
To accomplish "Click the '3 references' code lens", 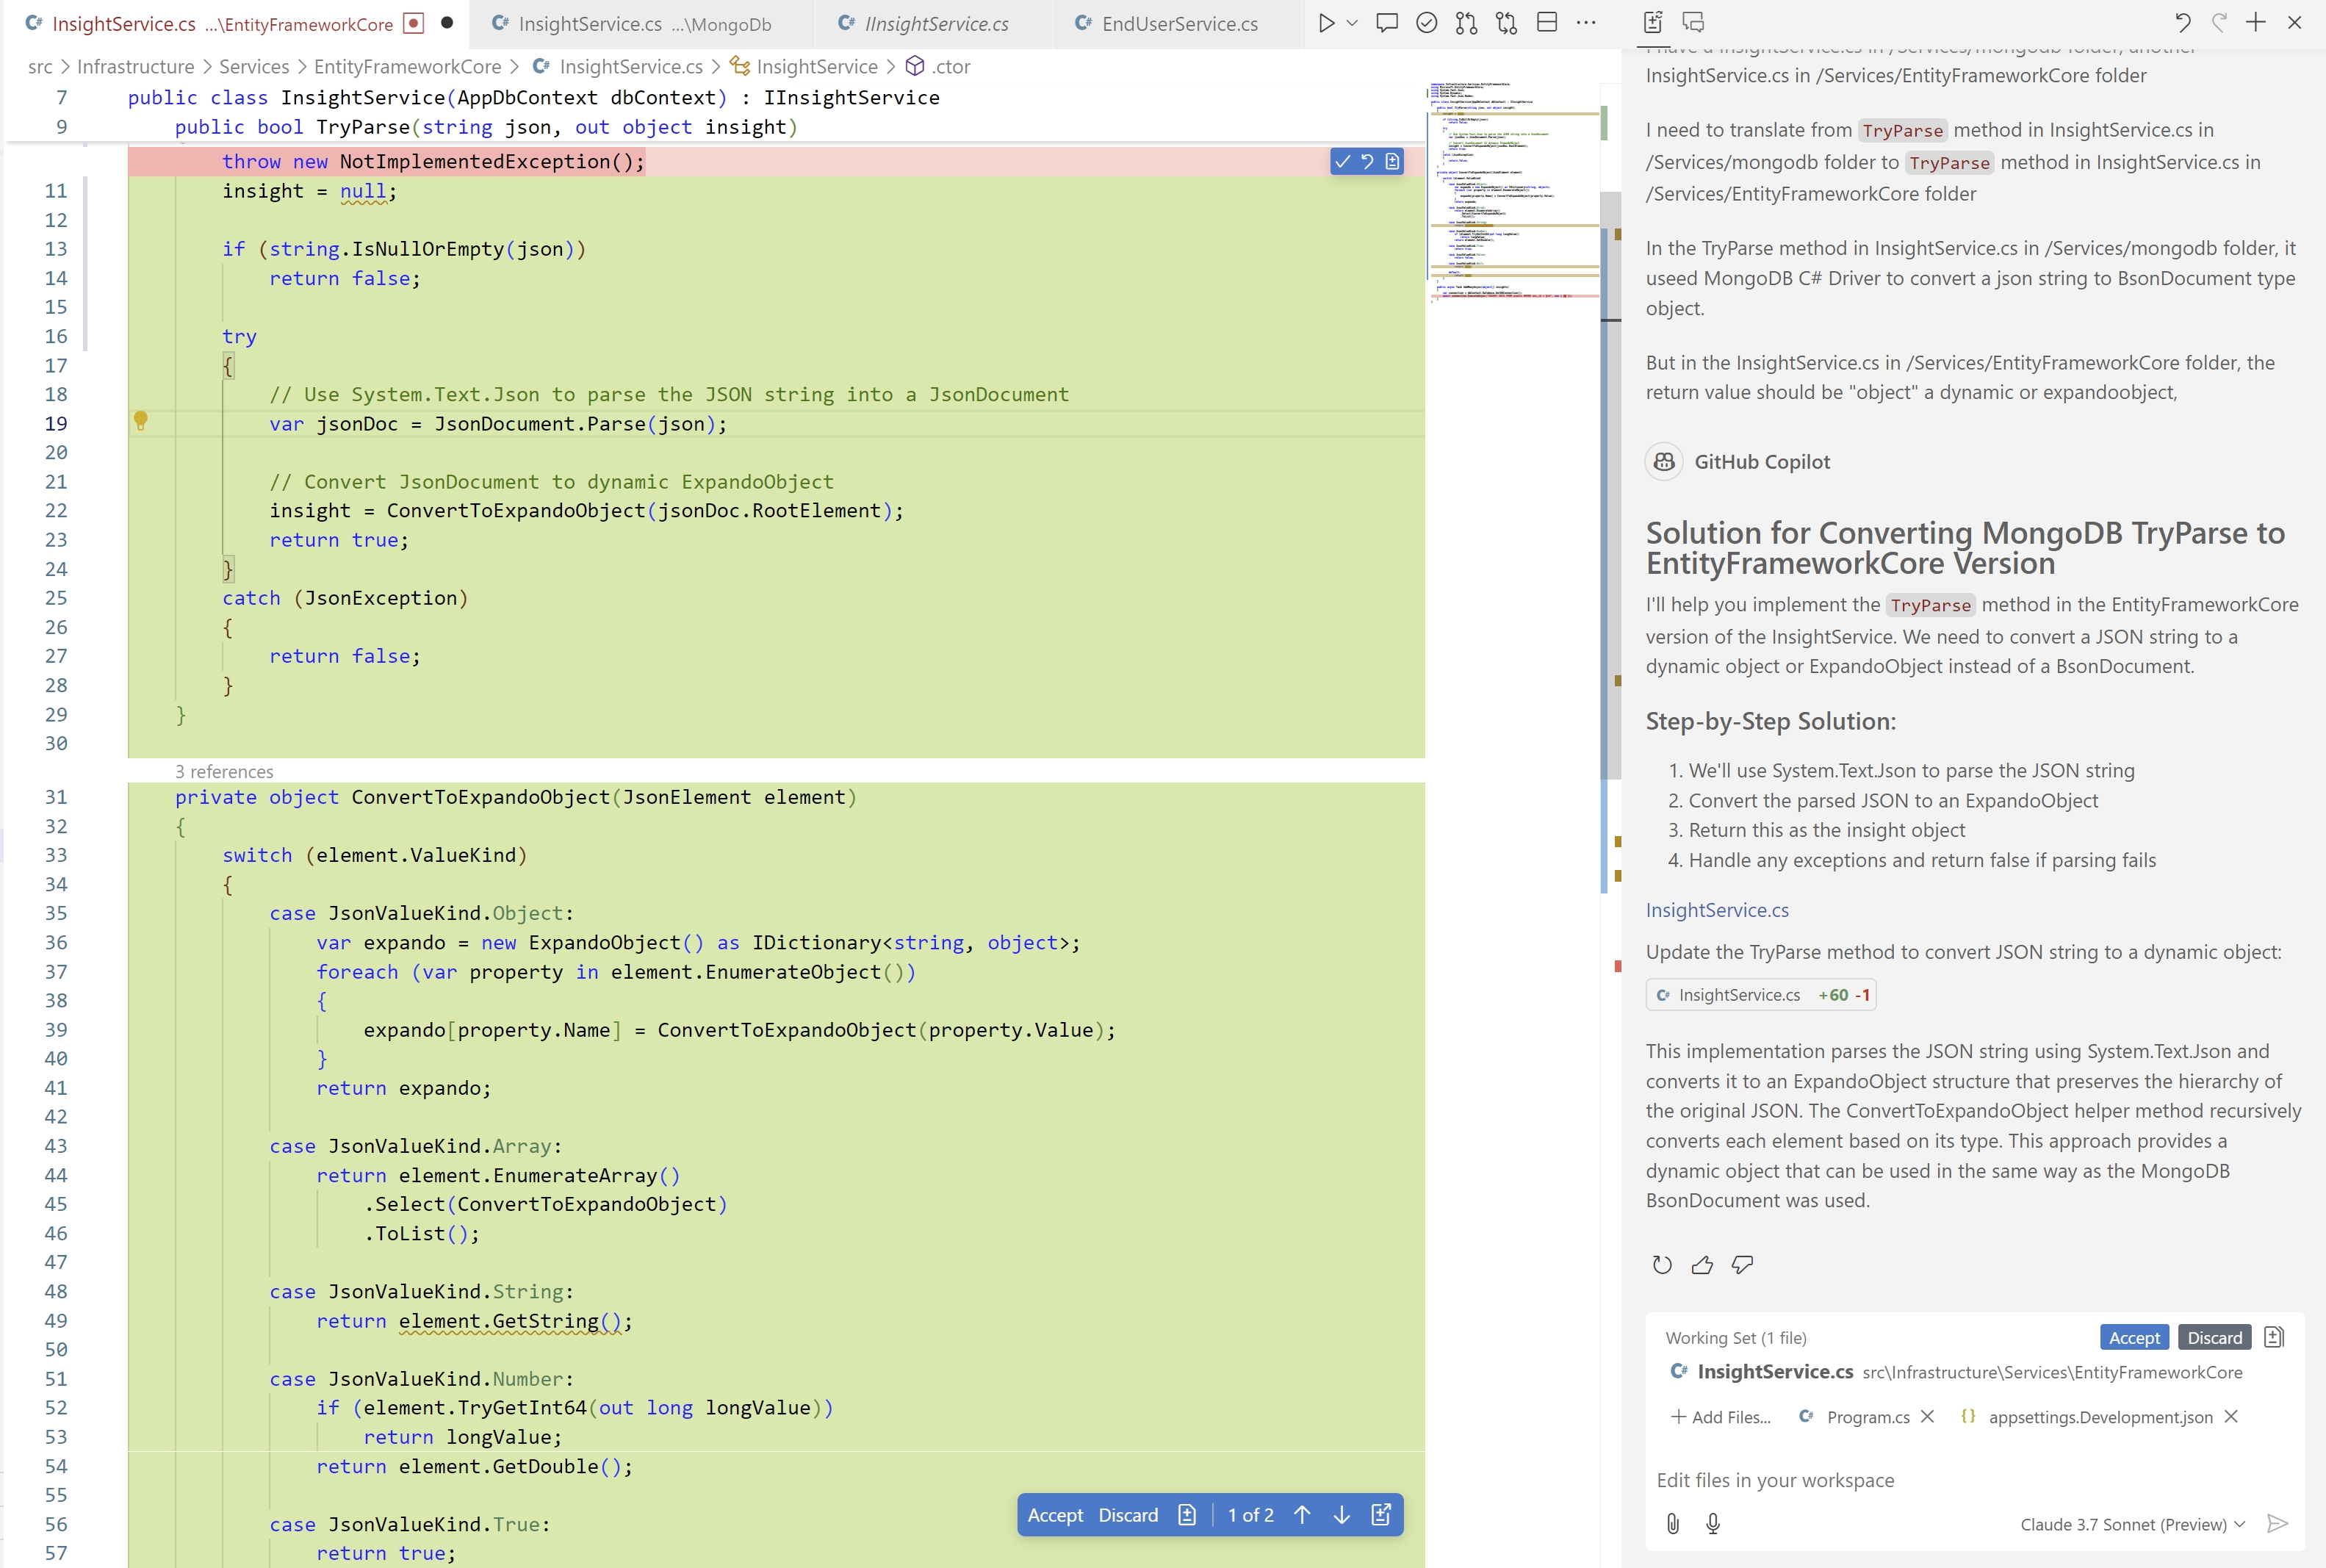I will [224, 772].
